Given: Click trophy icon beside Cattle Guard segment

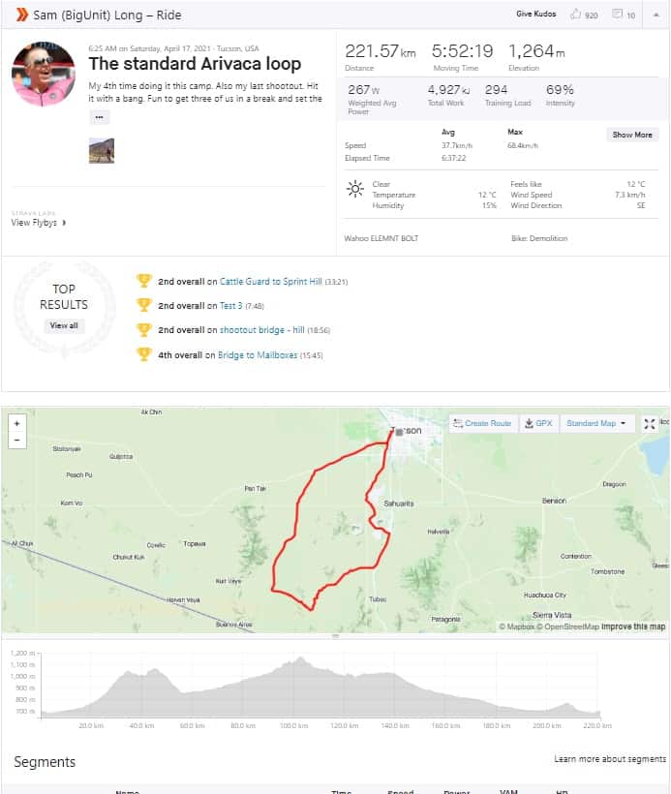Looking at the screenshot, I should click(144, 281).
